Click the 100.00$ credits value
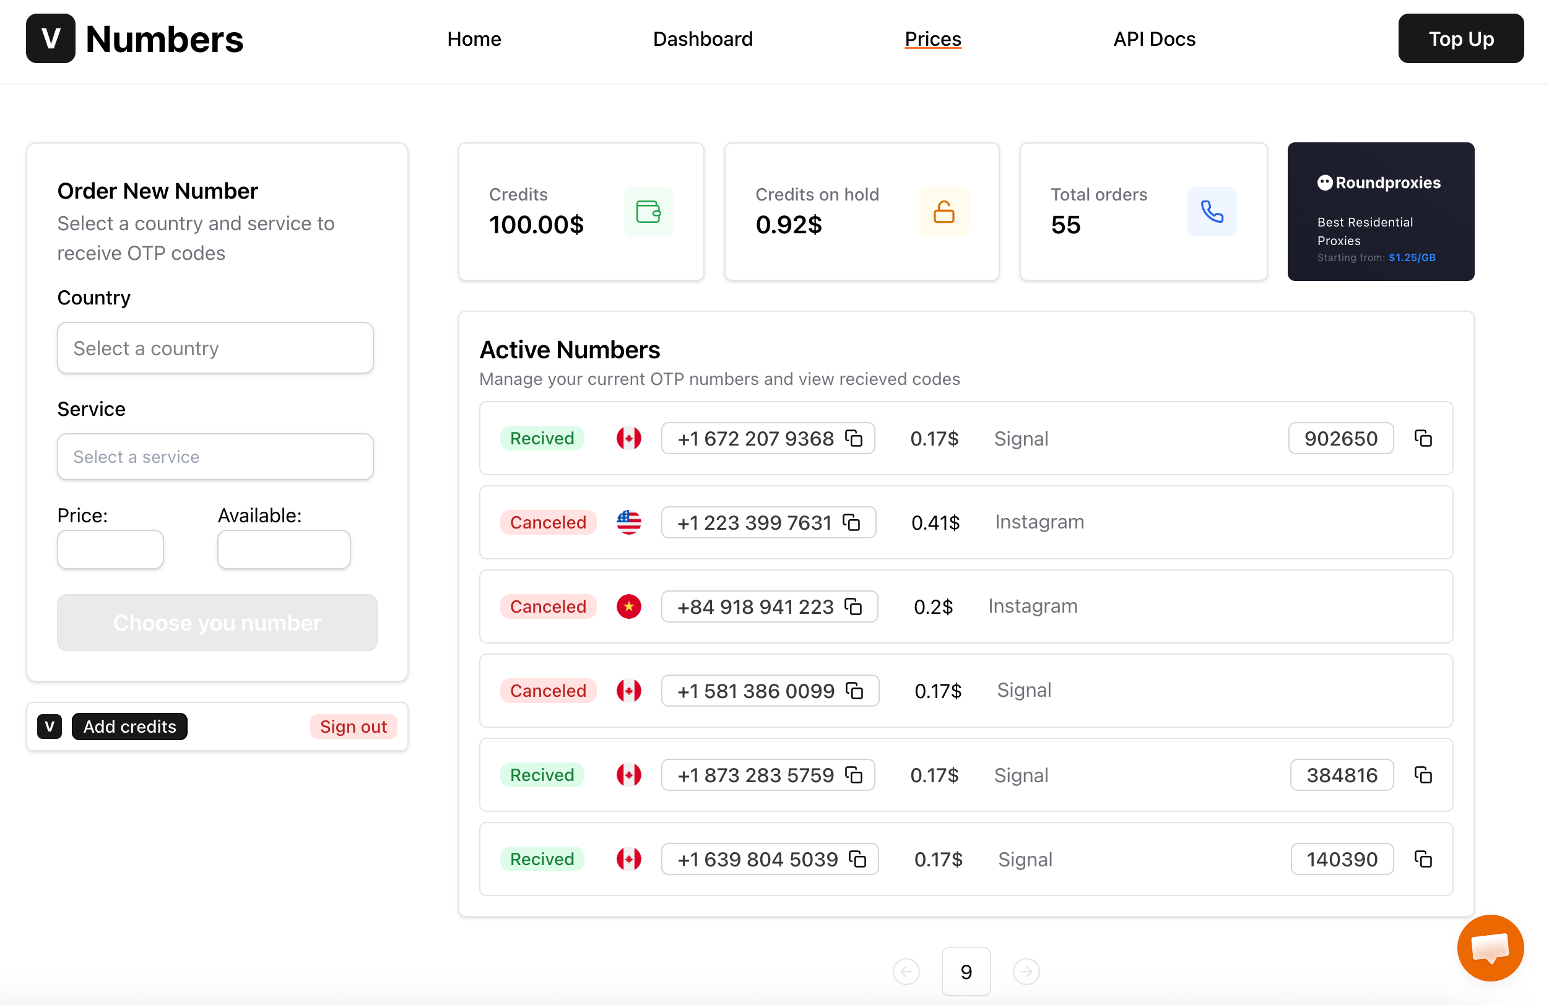 click(536, 225)
